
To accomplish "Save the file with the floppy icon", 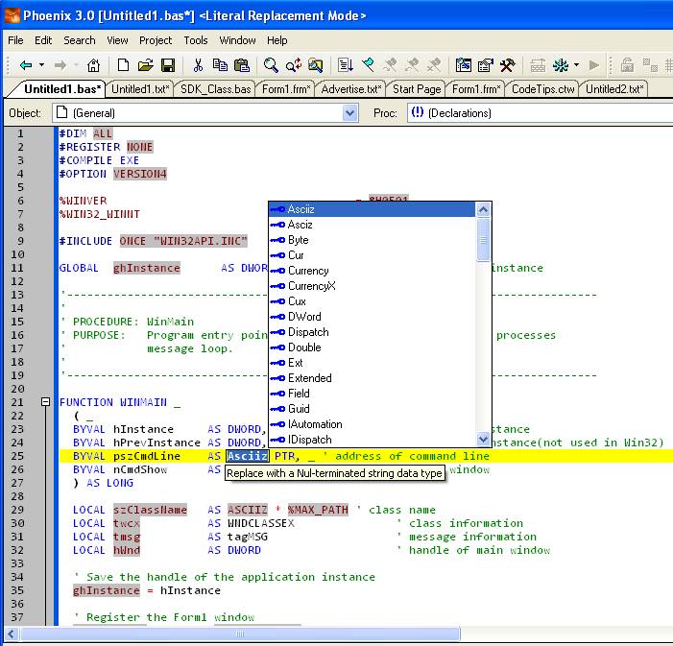I will tap(168, 65).
